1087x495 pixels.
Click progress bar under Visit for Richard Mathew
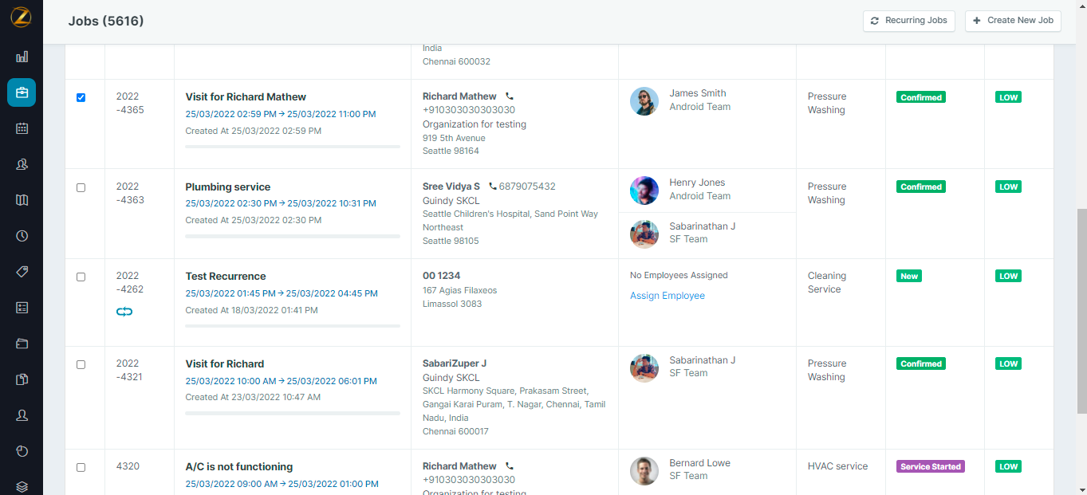pyautogui.click(x=292, y=147)
